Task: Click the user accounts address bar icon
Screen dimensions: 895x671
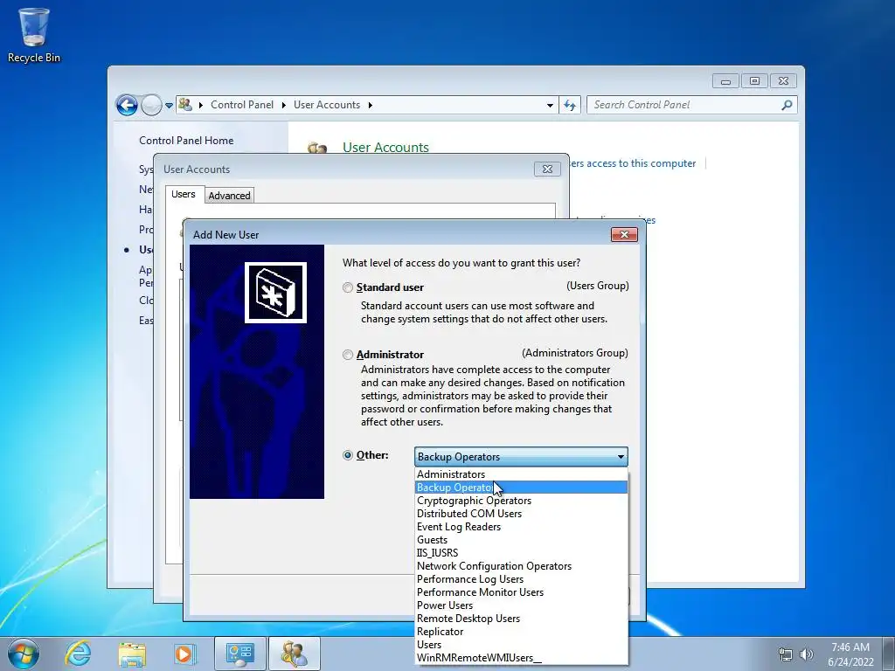Action: pyautogui.click(x=185, y=105)
